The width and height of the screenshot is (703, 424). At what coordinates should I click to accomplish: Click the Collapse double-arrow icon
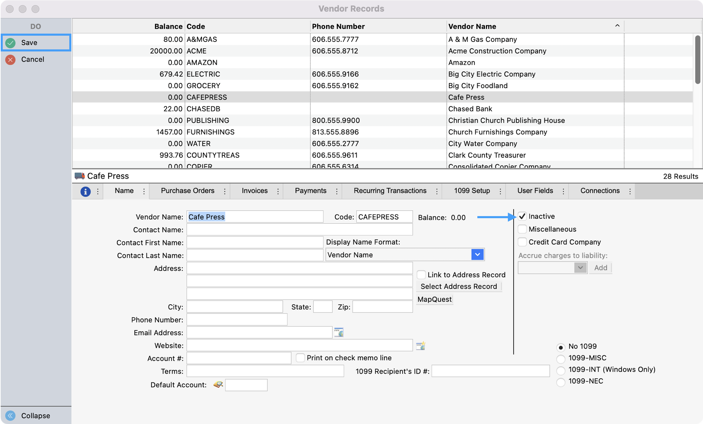(11, 416)
